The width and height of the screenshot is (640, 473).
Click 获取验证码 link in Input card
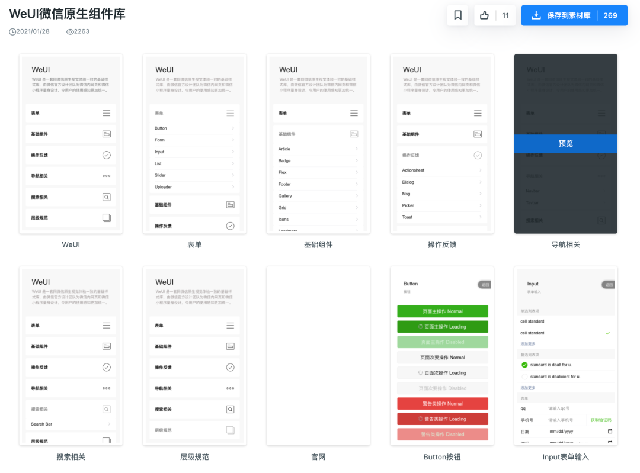point(601,420)
